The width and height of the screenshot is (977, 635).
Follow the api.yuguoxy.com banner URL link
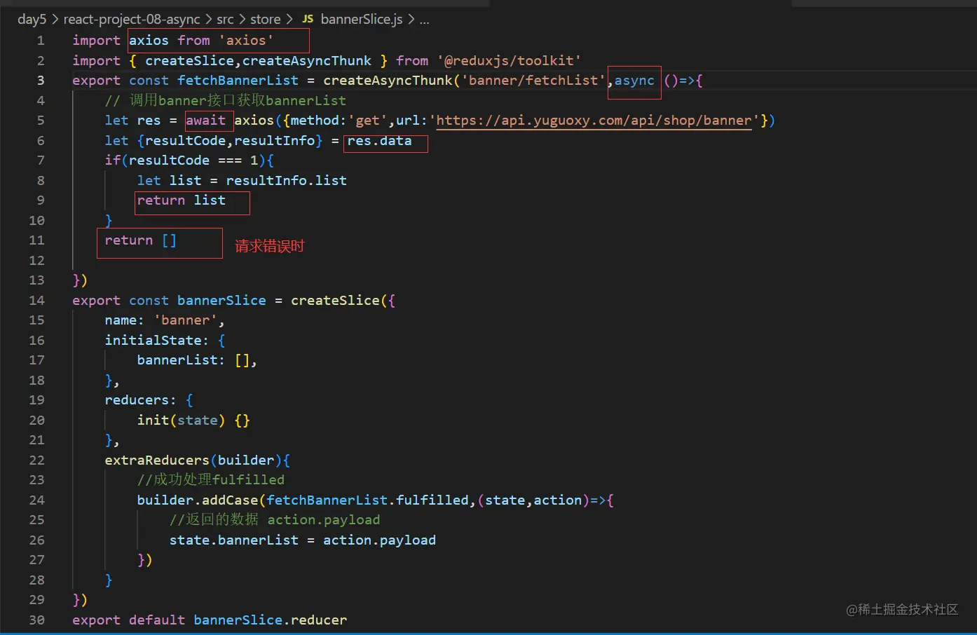pyautogui.click(x=594, y=121)
